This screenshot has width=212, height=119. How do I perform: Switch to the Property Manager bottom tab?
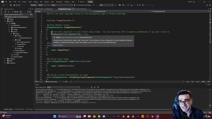pyautogui.click(x=20, y=109)
